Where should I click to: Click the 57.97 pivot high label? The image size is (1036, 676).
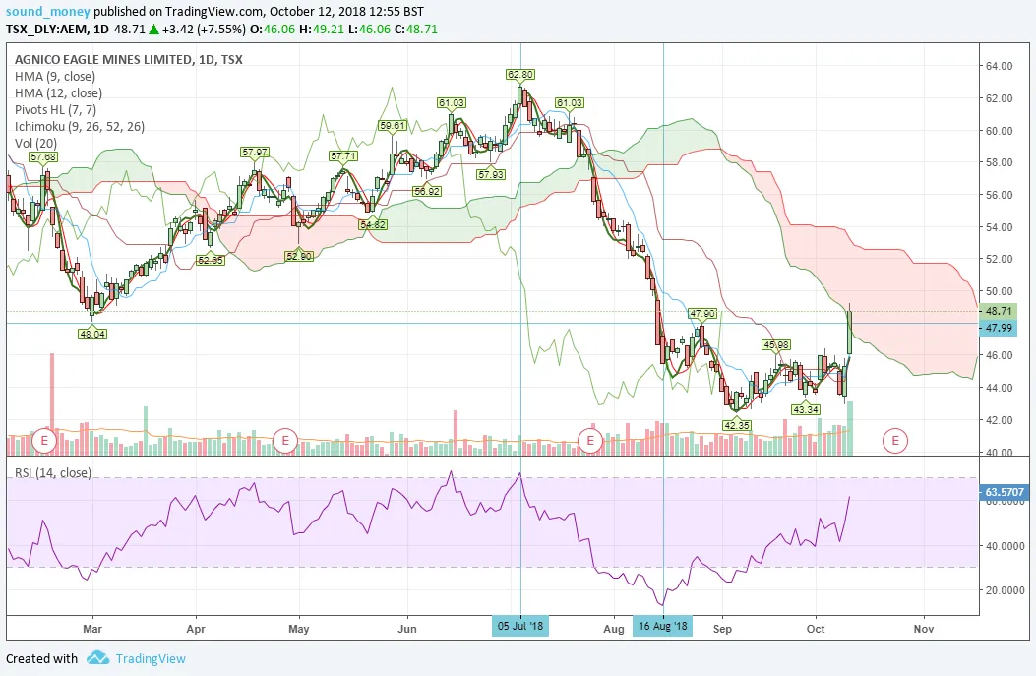tap(255, 152)
